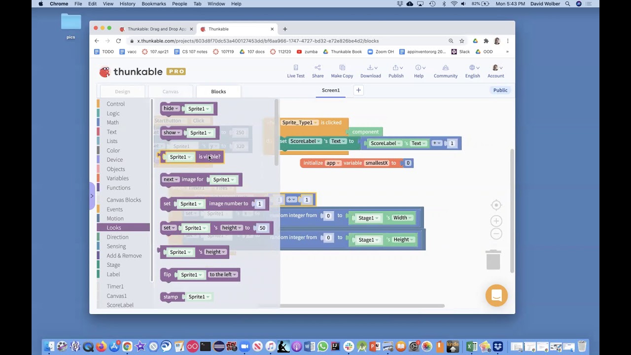Image resolution: width=631 pixels, height=355 pixels.
Task: Click height value field showing 50
Action: click(x=262, y=228)
